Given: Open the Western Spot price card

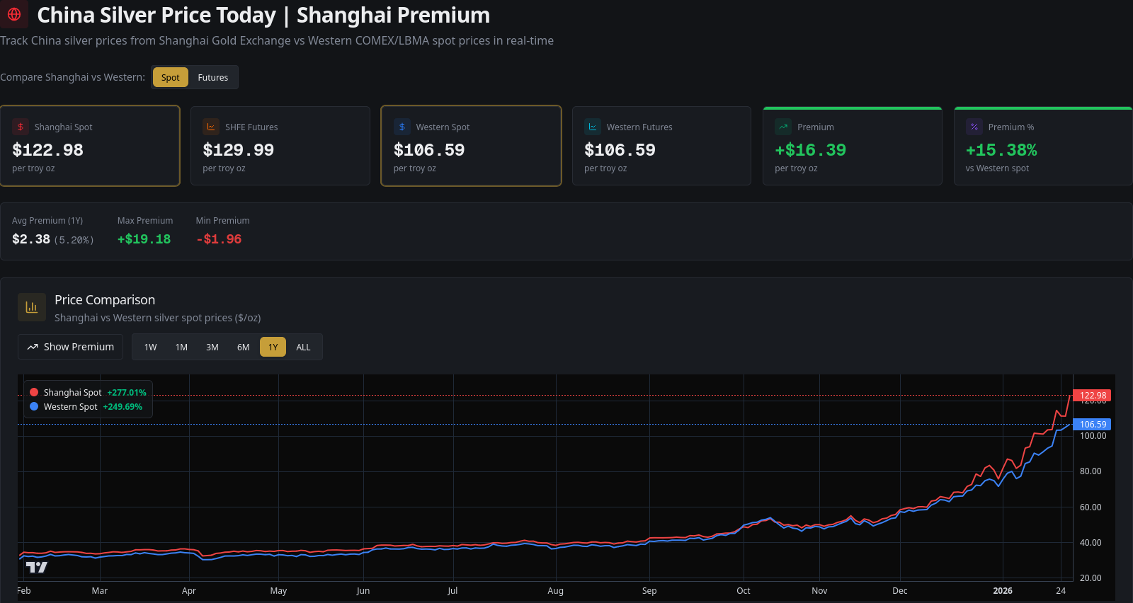Looking at the screenshot, I should (x=471, y=146).
